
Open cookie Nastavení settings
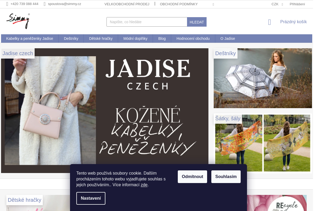[x=91, y=198]
